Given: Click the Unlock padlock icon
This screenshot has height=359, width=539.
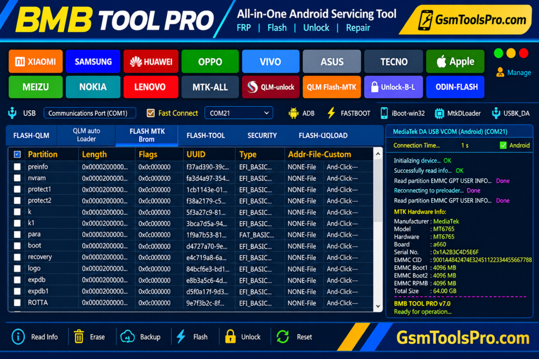Looking at the screenshot, I should pos(231,337).
